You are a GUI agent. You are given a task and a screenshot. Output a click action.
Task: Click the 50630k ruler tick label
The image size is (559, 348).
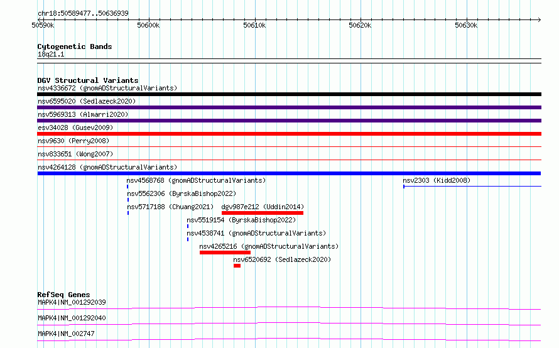466,25
